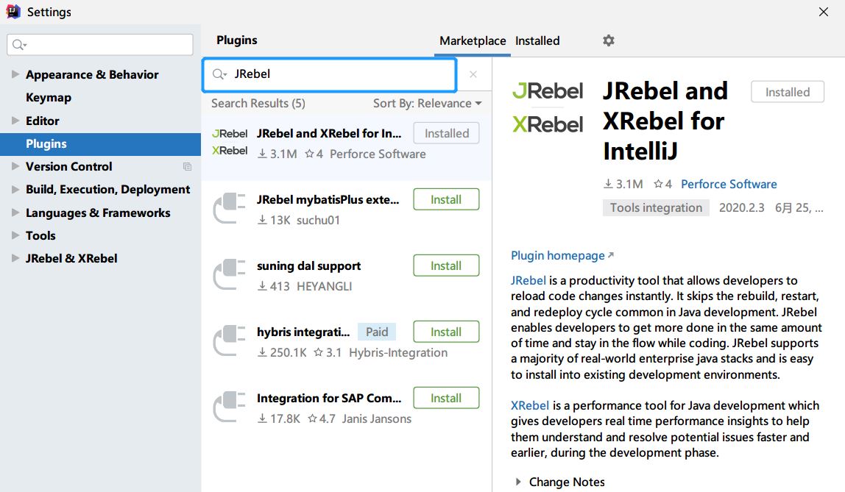Click inside the plugin search field
Viewport: 845px width, 492px height.
(331, 74)
